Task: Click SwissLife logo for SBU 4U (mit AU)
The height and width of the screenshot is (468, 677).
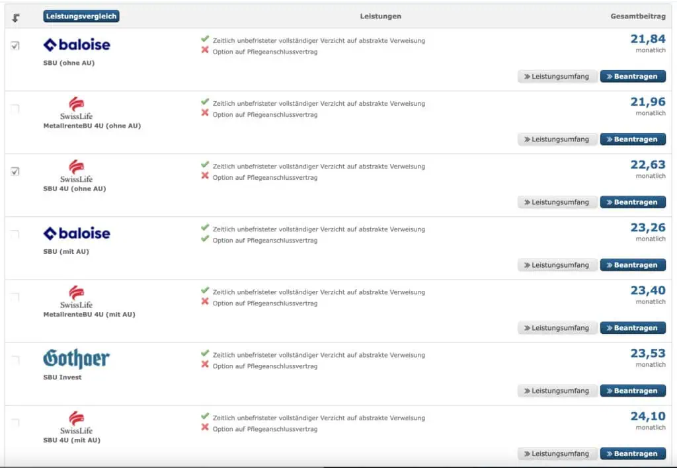Action: click(x=77, y=422)
